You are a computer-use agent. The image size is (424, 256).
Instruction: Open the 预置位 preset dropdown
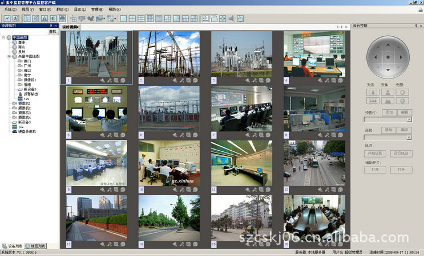pyautogui.click(x=409, y=120)
